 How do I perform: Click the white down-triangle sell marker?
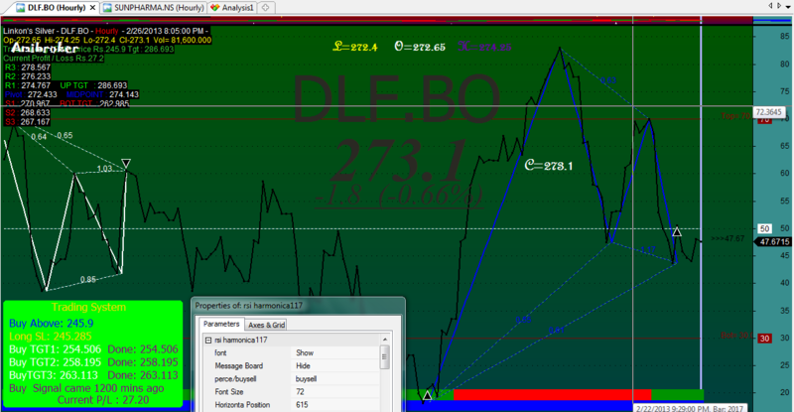coord(126,163)
